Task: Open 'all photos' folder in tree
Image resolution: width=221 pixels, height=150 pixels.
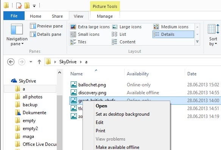Action: coord(33,97)
